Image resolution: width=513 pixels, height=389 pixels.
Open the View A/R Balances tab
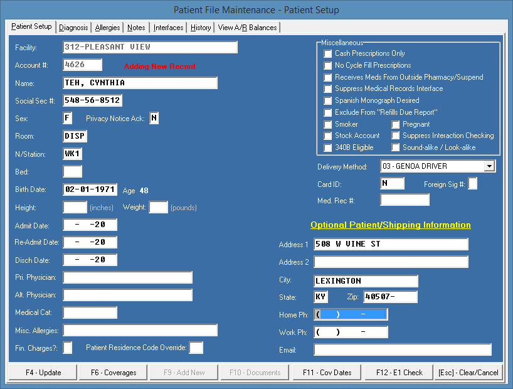(247, 28)
